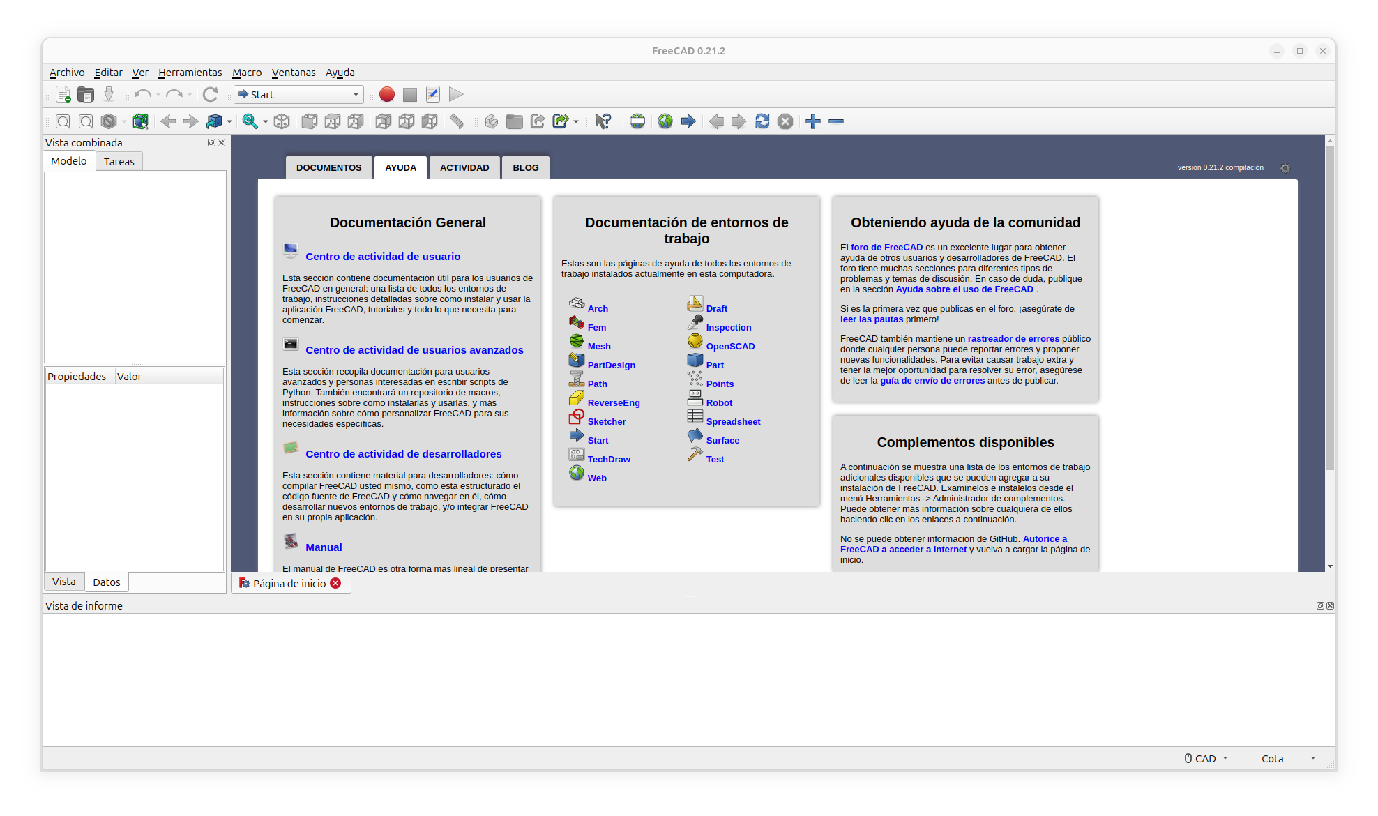Set top view icon
Image resolution: width=1378 pixels, height=816 pixels.
pyautogui.click(x=333, y=121)
